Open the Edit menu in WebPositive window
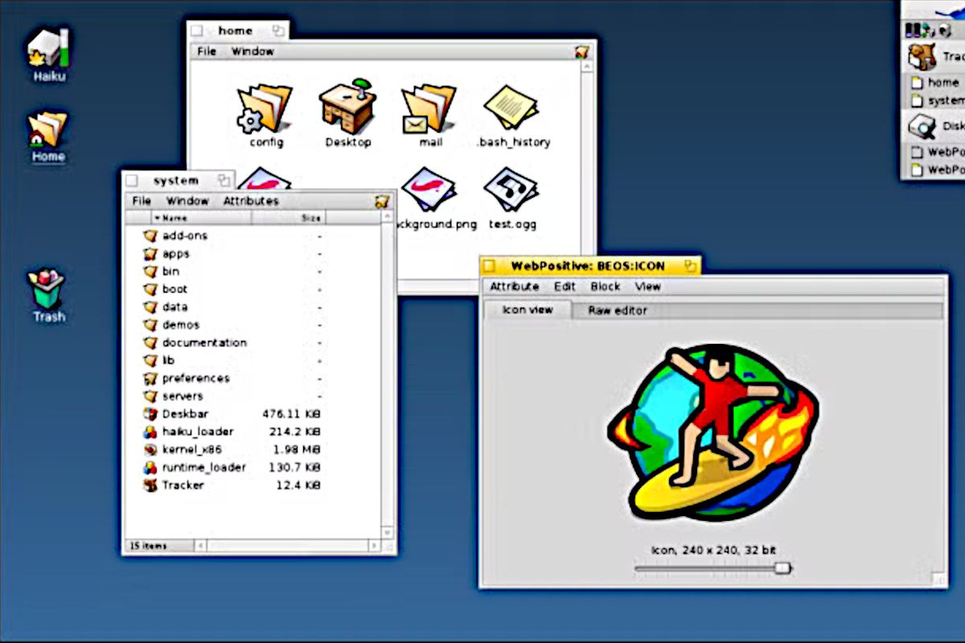Image resolution: width=965 pixels, height=643 pixels. (x=565, y=286)
